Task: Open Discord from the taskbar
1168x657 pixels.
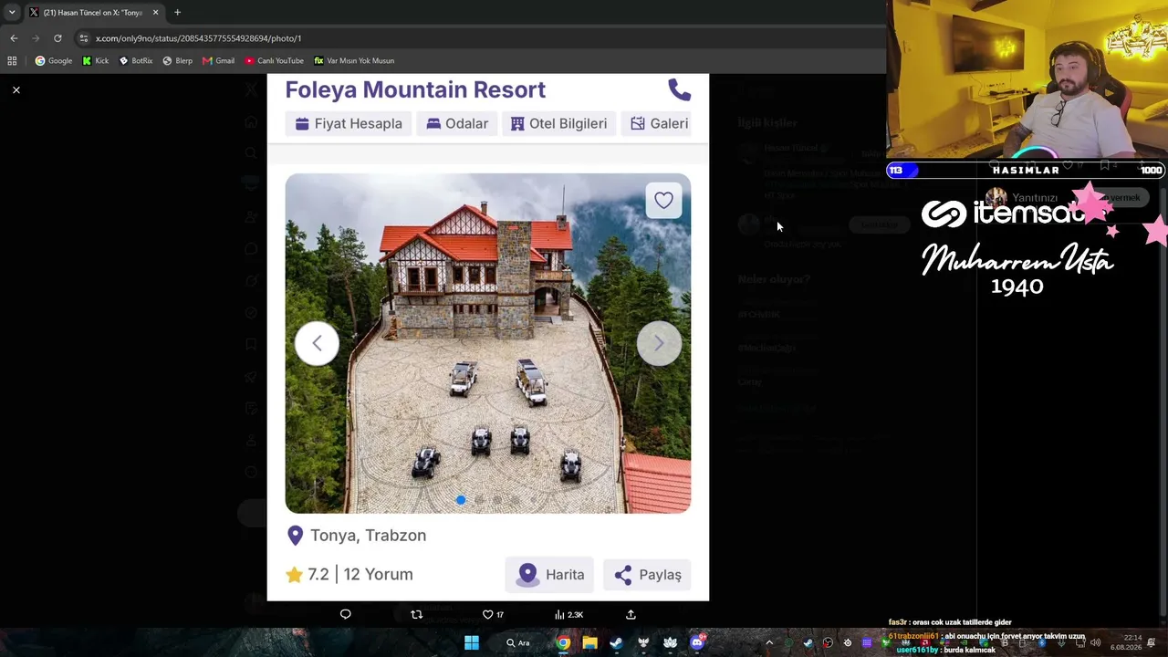Action: (697, 643)
